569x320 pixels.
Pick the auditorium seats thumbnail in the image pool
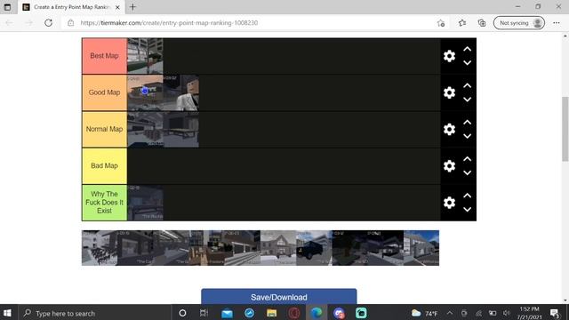pyautogui.click(x=100, y=248)
